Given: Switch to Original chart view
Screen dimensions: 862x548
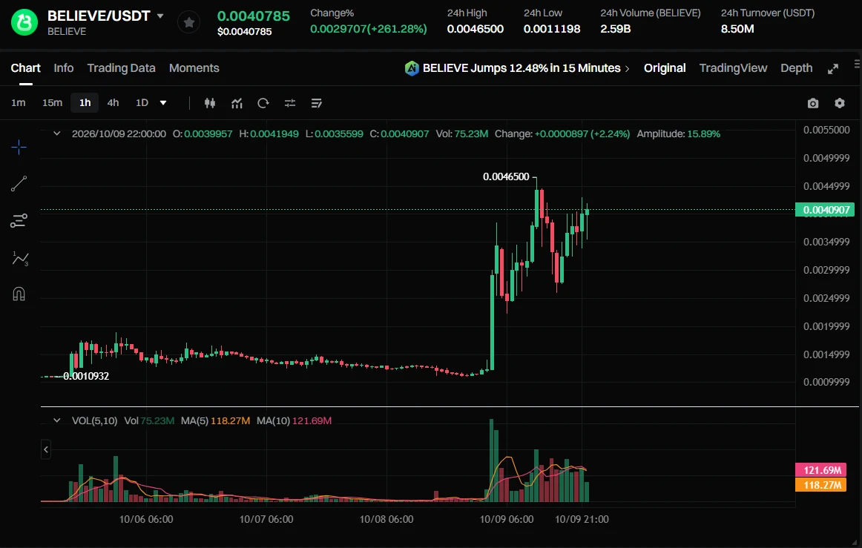Looking at the screenshot, I should 665,68.
